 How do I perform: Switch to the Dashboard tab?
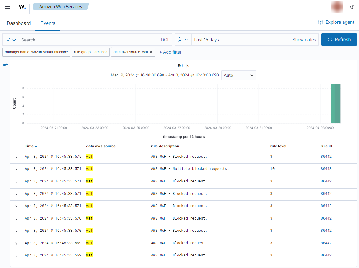19,23
